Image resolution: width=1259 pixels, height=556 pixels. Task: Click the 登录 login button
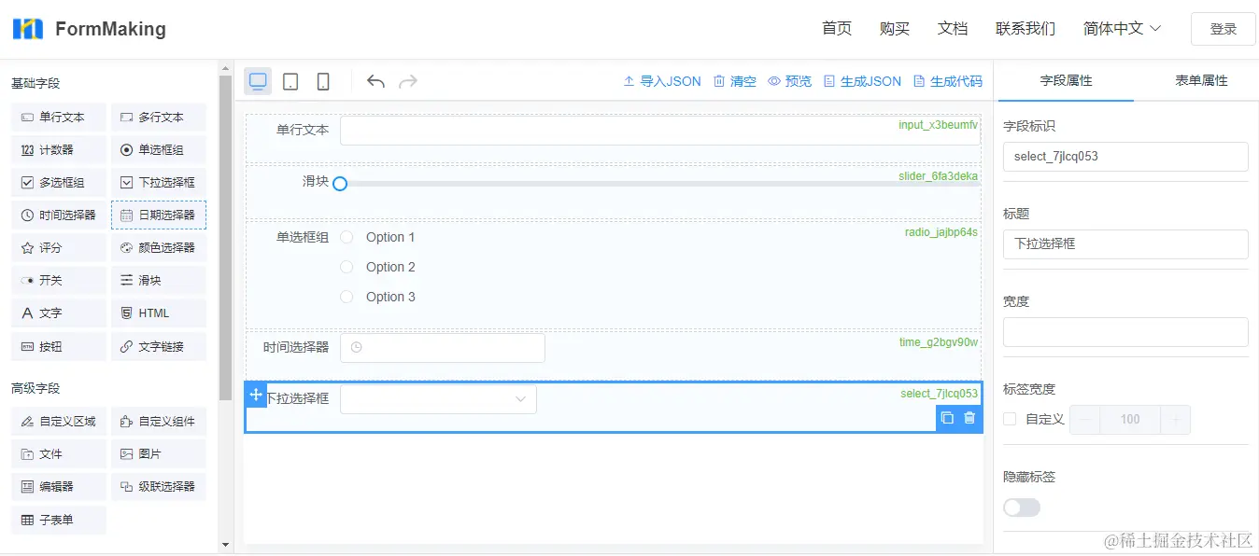click(1223, 28)
